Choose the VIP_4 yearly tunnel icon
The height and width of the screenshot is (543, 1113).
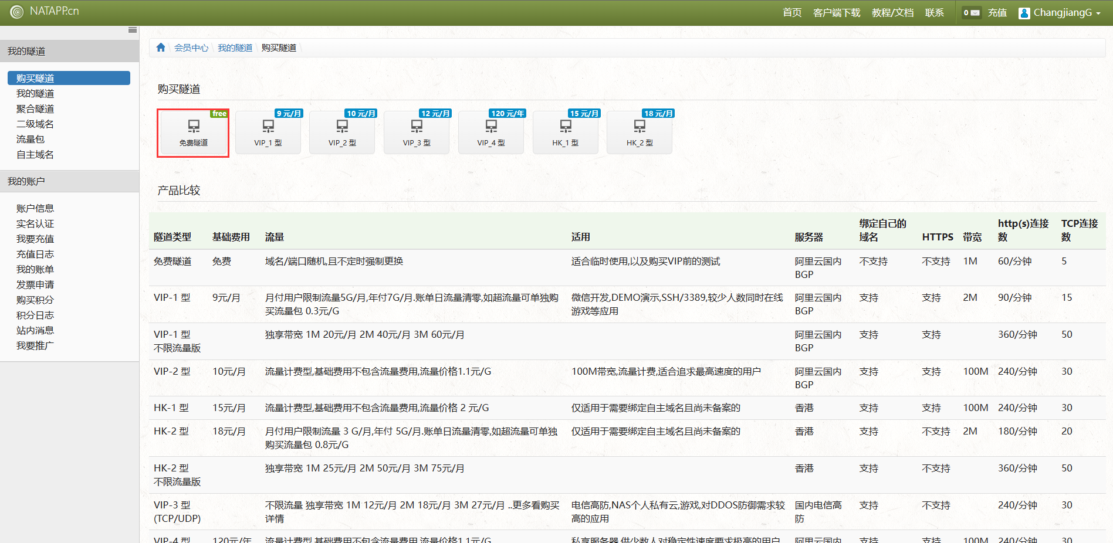point(491,126)
